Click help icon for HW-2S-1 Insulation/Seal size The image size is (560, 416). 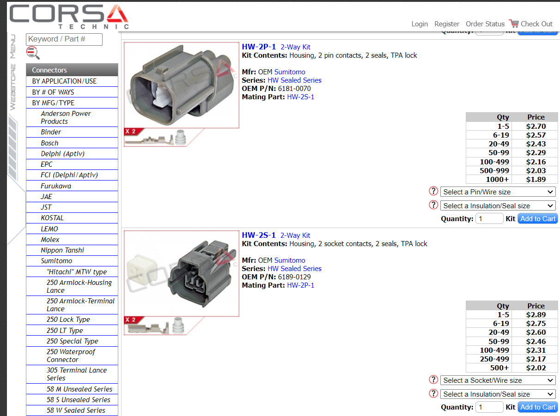tap(433, 393)
